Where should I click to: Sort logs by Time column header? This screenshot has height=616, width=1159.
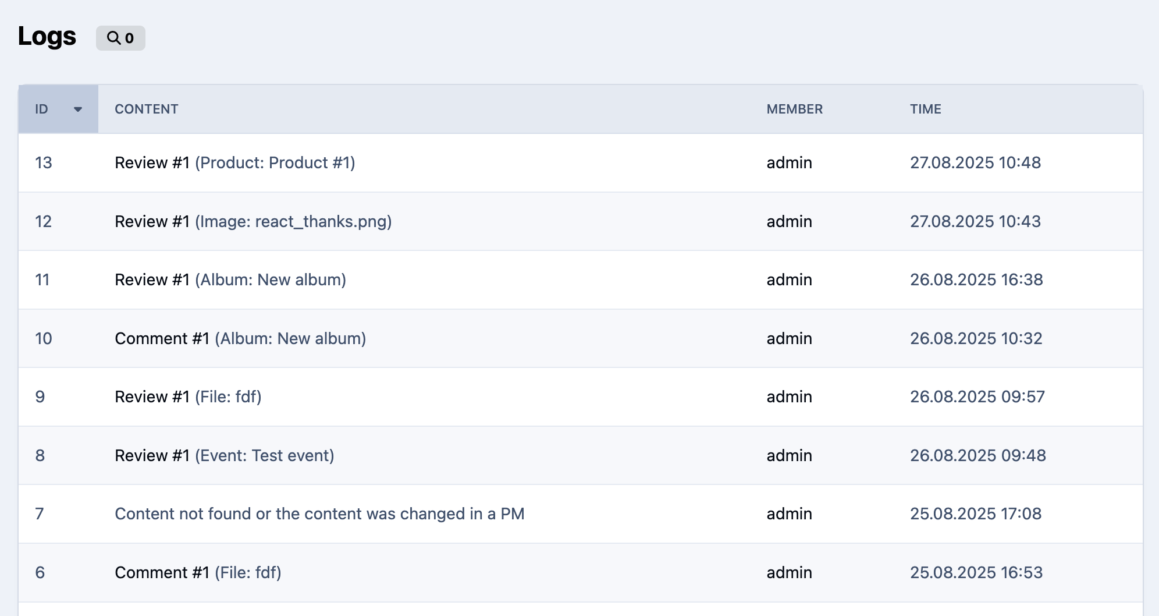pos(925,109)
